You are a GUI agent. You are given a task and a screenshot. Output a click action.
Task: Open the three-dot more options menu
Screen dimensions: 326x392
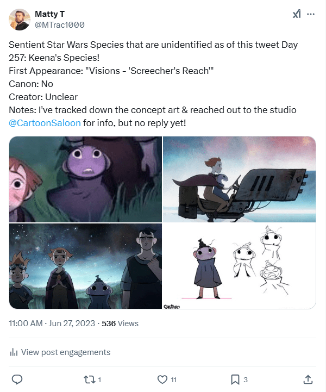311,14
